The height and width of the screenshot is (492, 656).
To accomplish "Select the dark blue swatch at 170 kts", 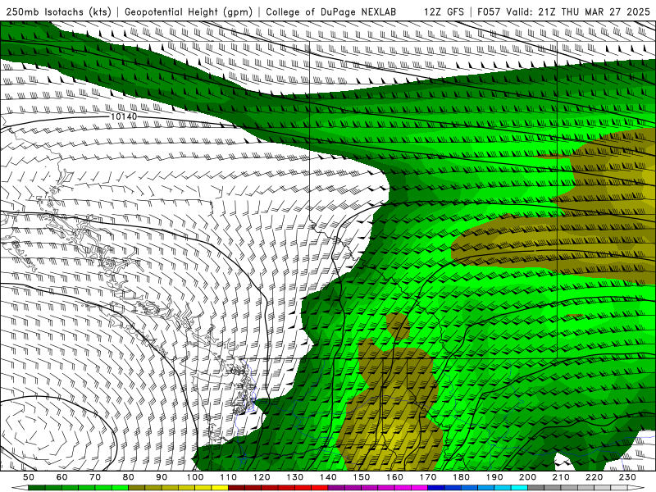I will 435,487.
